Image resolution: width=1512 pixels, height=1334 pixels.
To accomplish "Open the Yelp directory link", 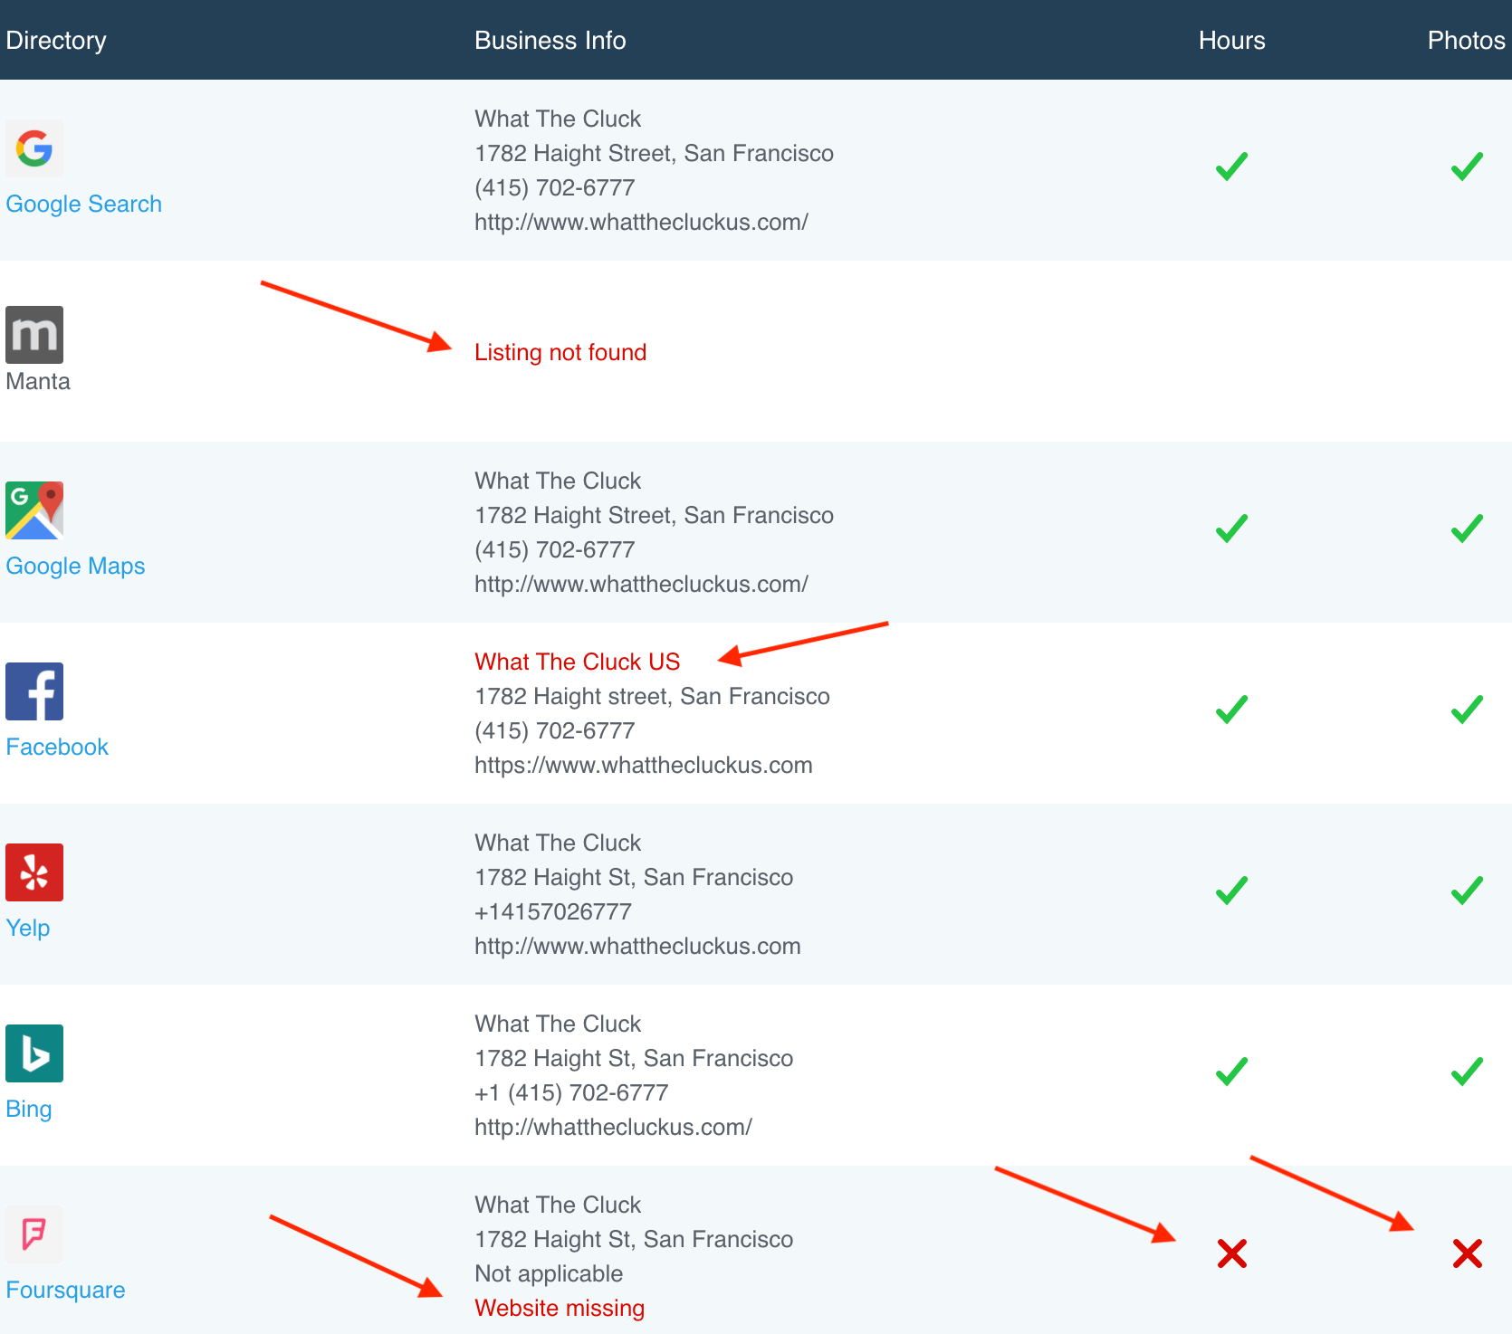I will tap(28, 929).
